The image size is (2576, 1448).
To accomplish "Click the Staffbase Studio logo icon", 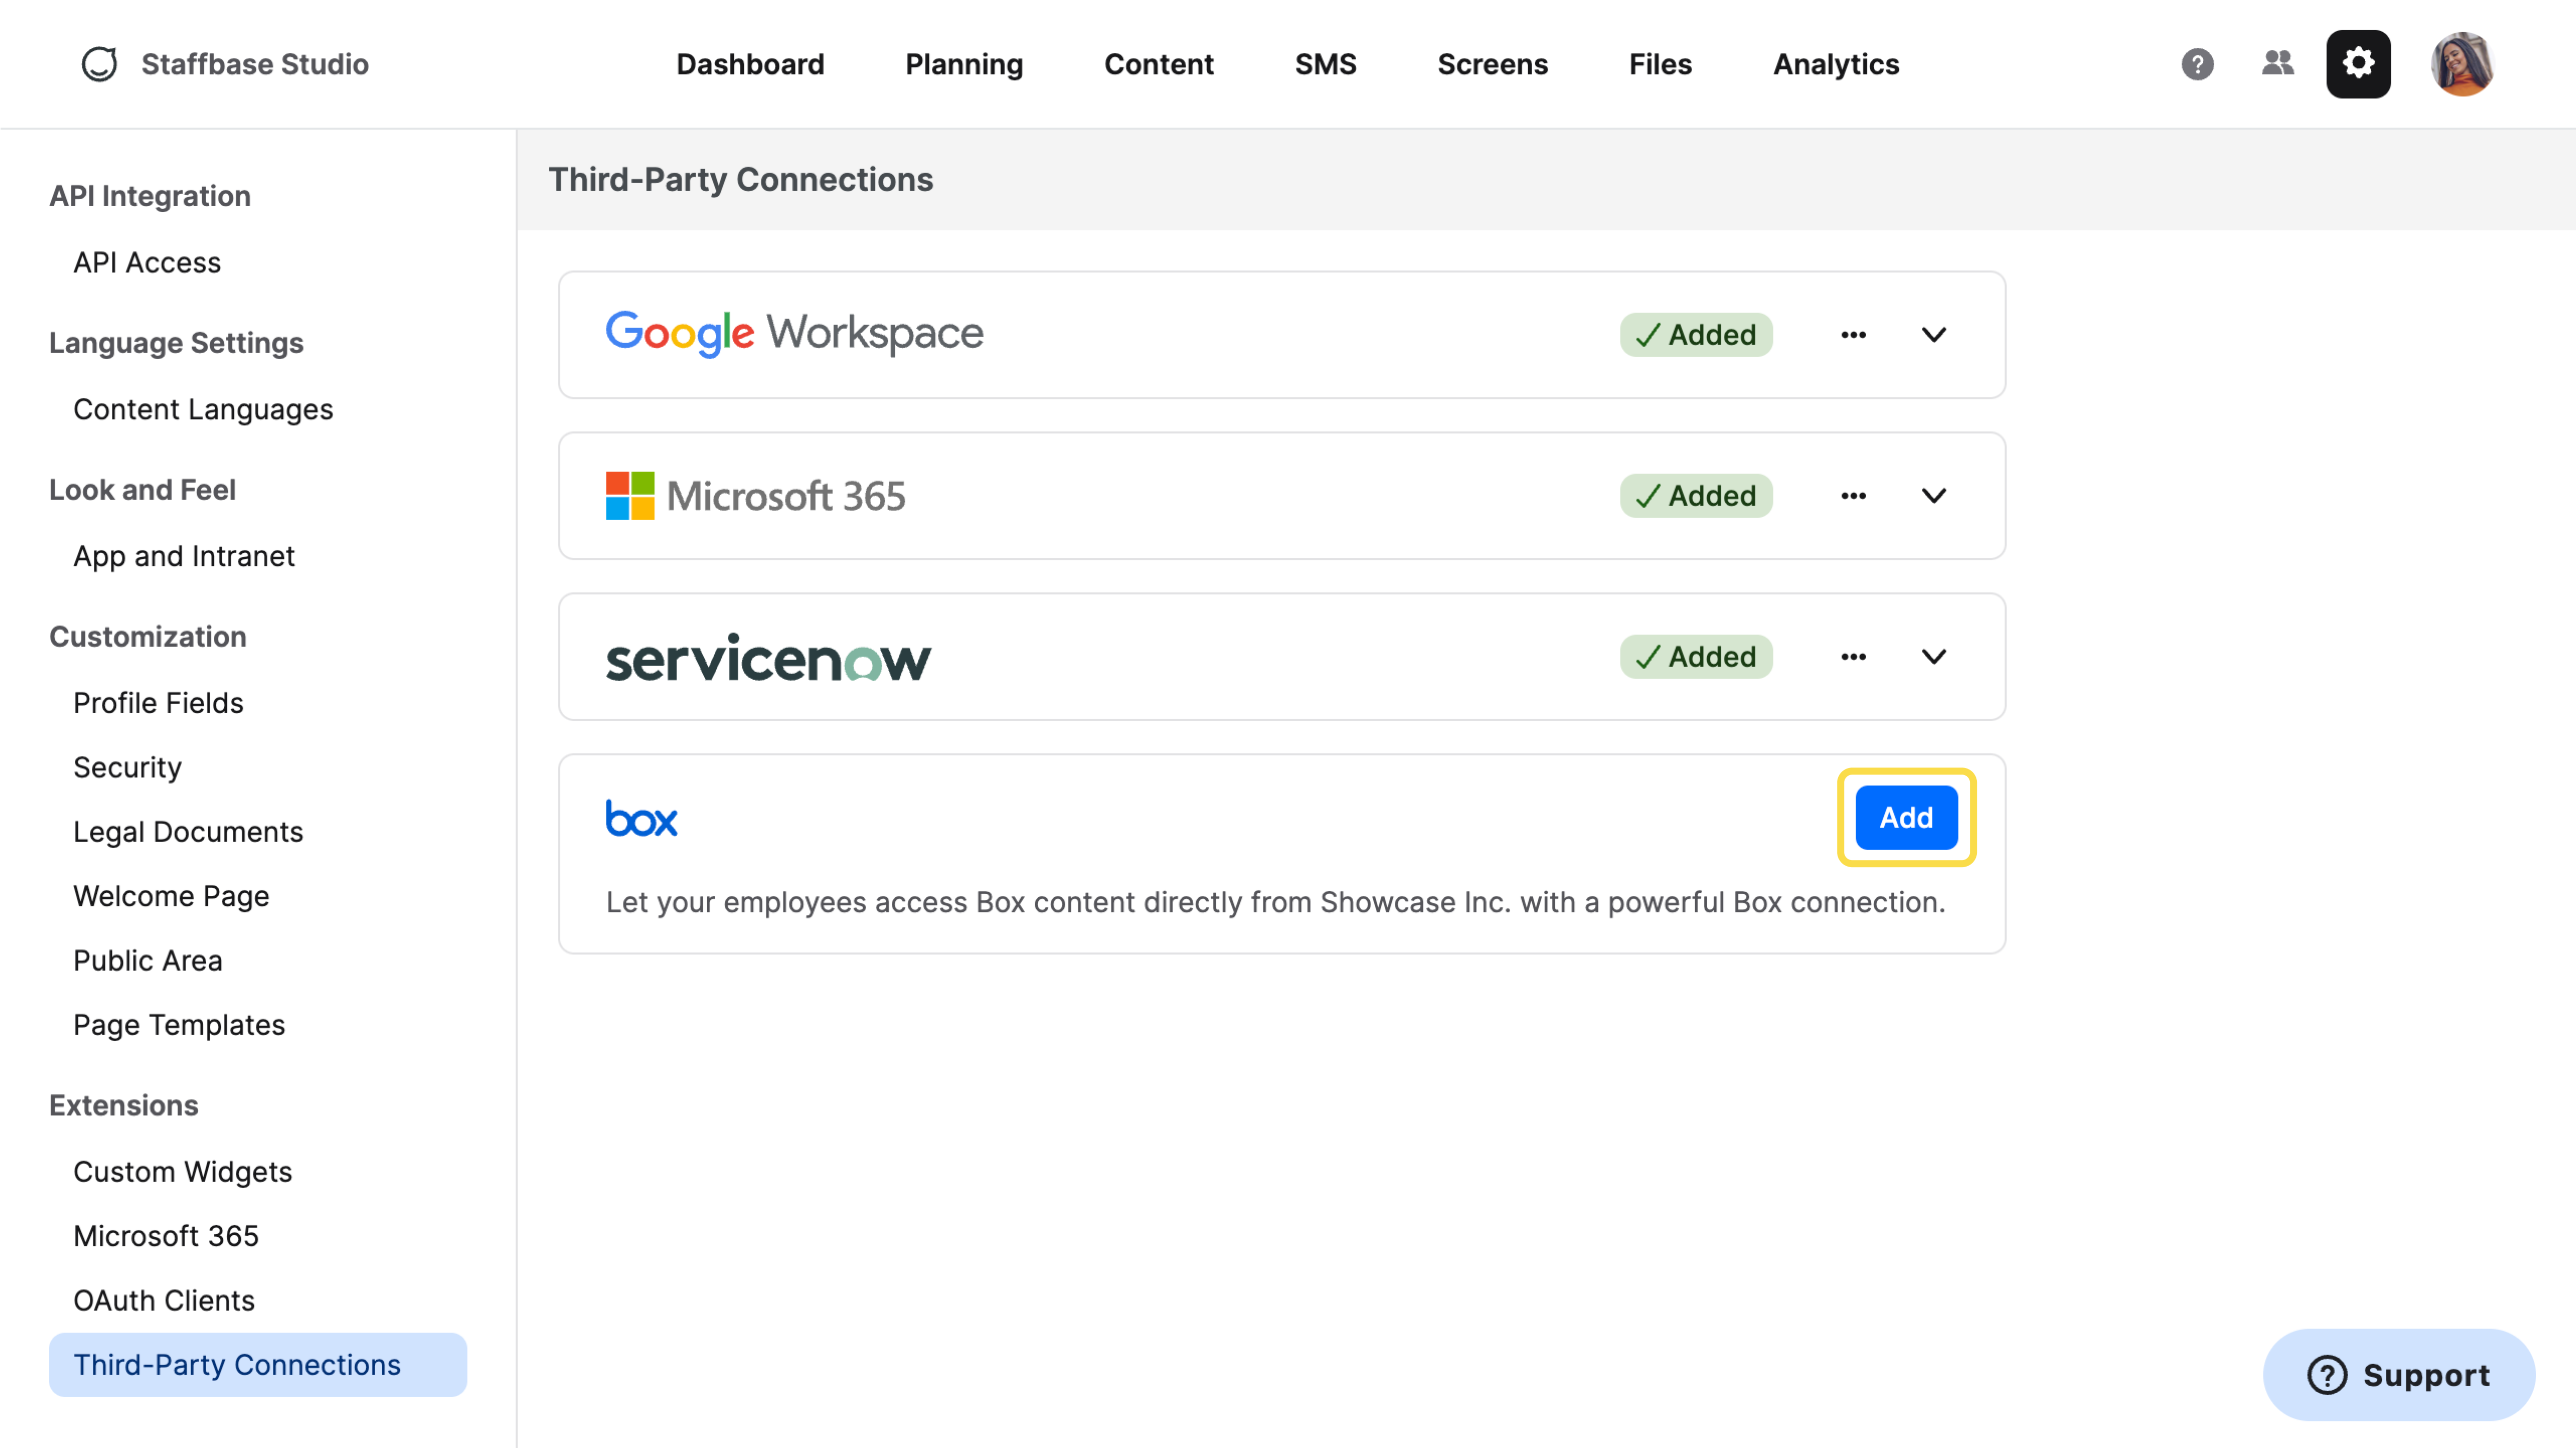I will [99, 64].
